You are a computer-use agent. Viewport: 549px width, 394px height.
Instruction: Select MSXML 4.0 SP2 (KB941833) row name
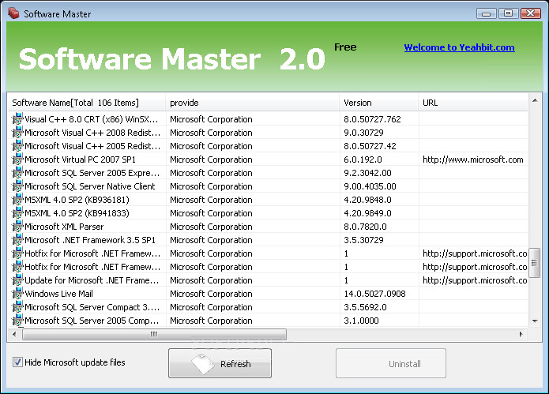[77, 213]
